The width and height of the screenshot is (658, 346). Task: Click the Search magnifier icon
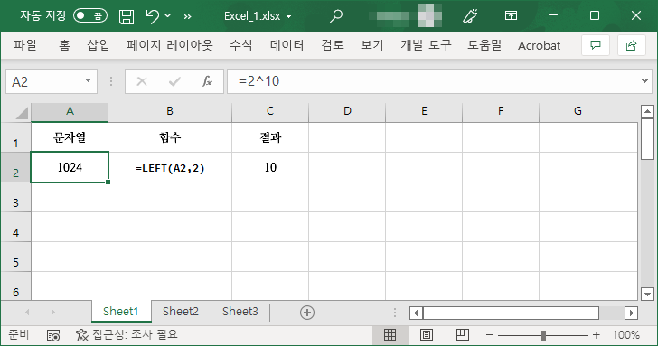pyautogui.click(x=335, y=16)
